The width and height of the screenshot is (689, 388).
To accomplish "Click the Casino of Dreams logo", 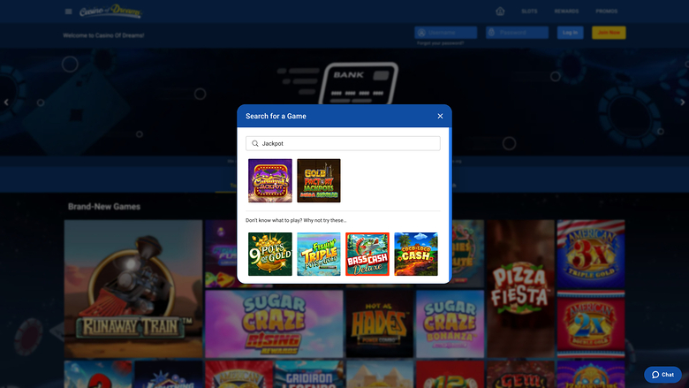I will click(x=110, y=11).
